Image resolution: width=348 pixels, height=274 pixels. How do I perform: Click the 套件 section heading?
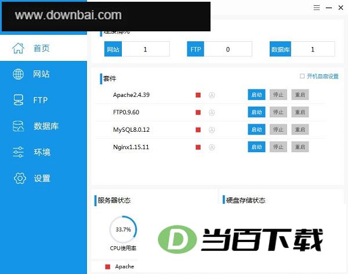110,78
